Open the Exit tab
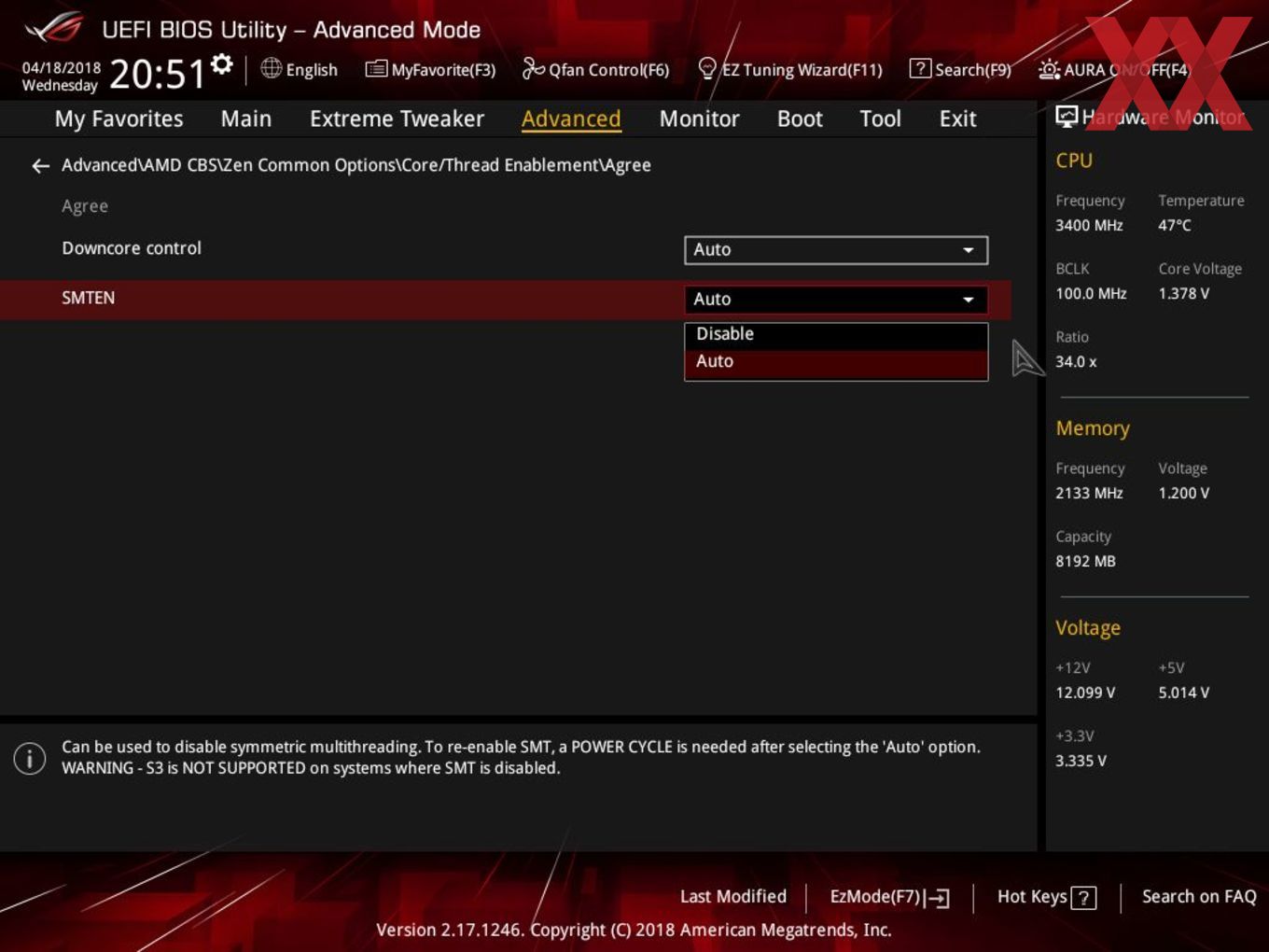The height and width of the screenshot is (952, 1269). click(957, 119)
